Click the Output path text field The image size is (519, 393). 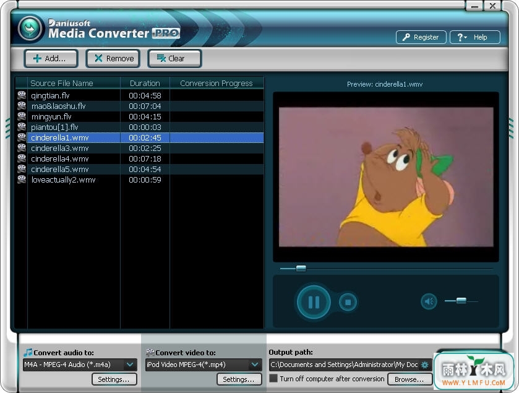(x=344, y=365)
